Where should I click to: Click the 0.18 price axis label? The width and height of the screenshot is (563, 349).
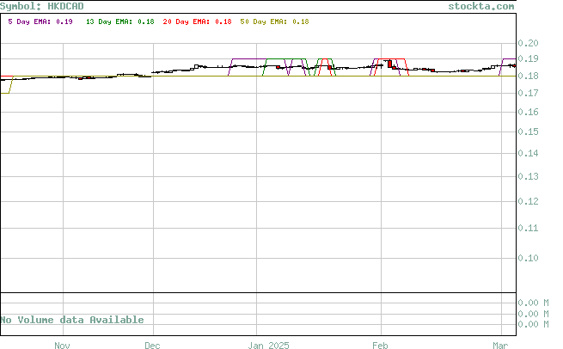(x=528, y=76)
